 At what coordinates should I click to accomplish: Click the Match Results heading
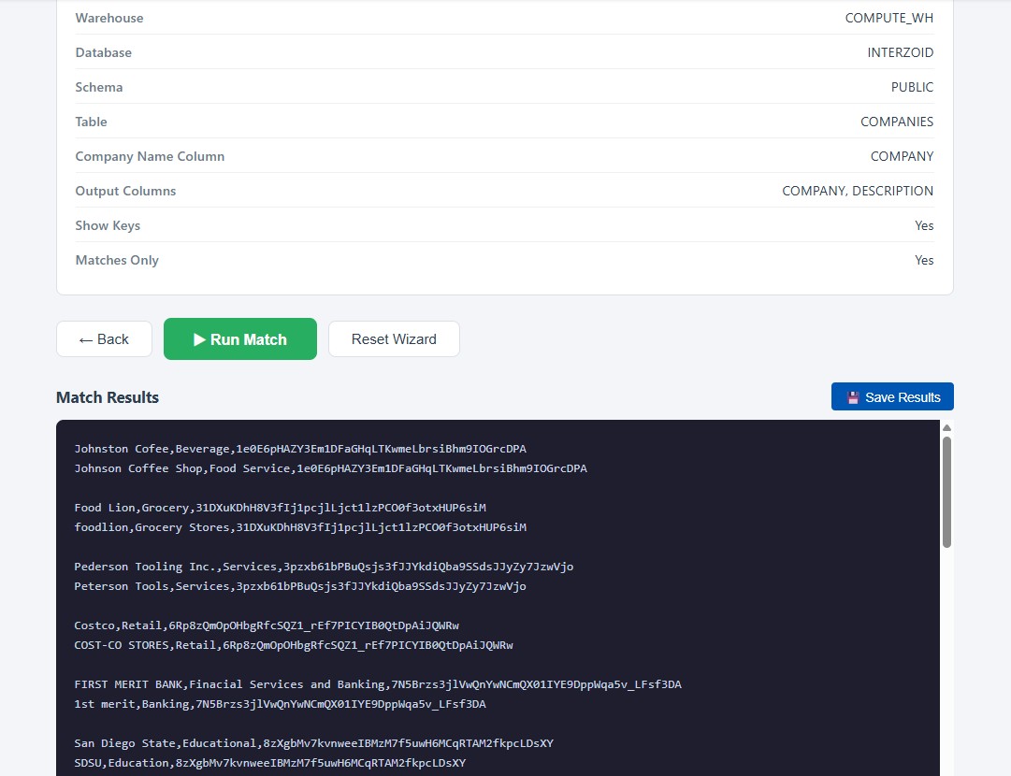coord(108,397)
